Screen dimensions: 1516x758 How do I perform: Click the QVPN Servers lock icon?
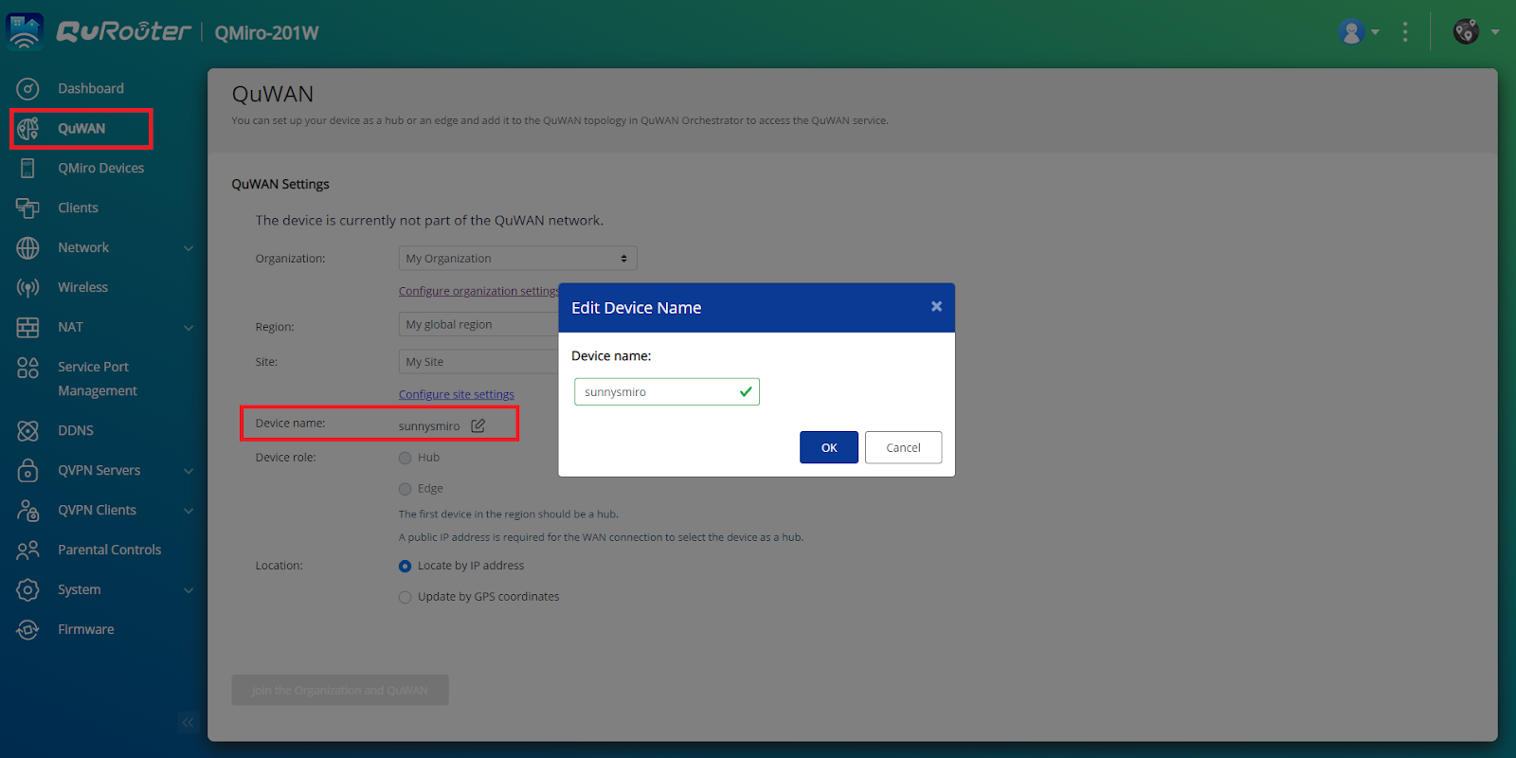coord(27,471)
